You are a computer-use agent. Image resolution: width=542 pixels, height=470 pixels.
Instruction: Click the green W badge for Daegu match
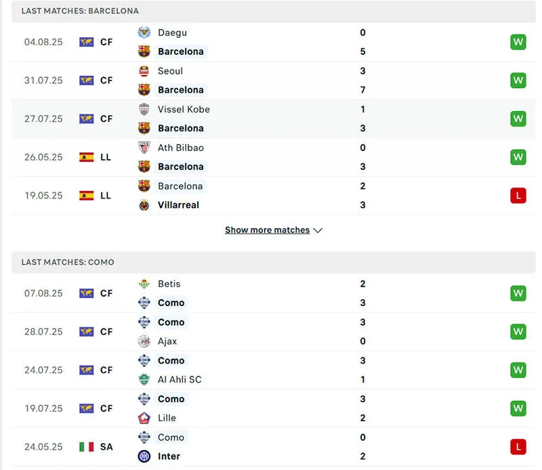[x=518, y=42]
